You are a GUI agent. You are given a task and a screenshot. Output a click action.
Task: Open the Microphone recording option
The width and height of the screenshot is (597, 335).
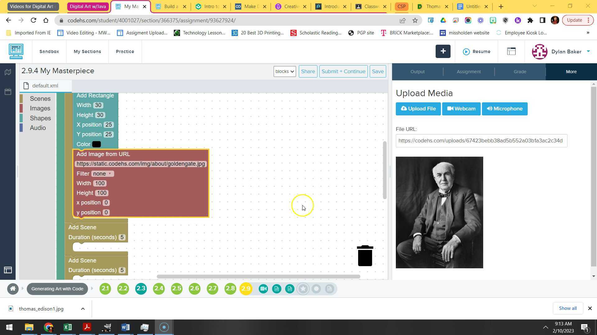pyautogui.click(x=504, y=109)
